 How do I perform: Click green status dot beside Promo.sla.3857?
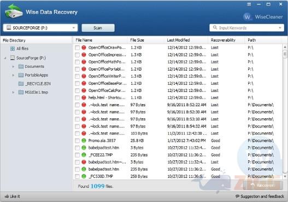tap(84, 141)
